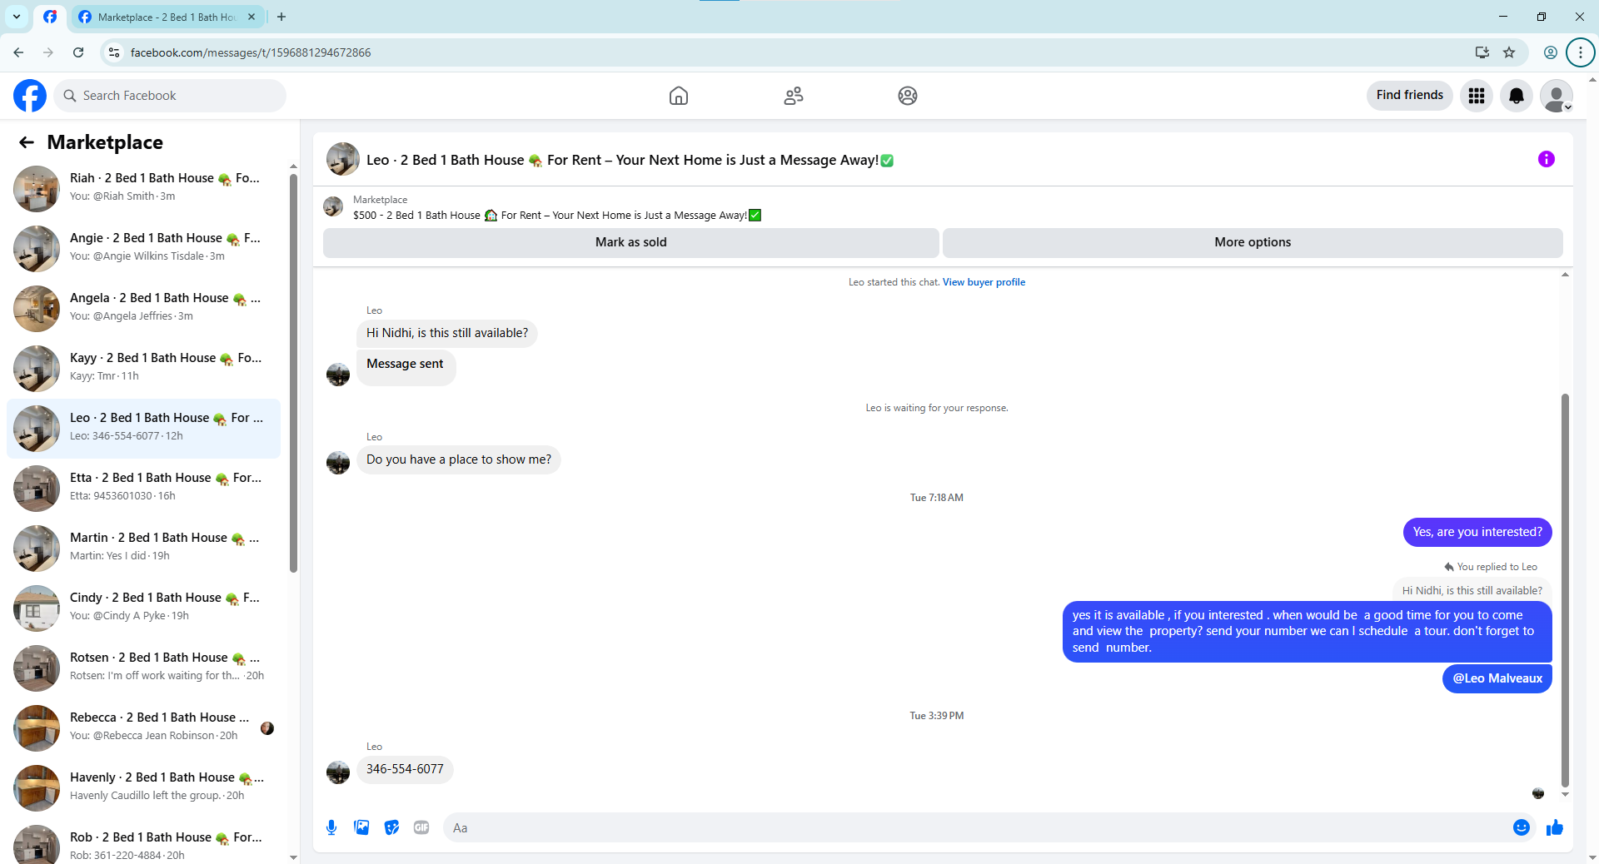Viewport: 1599px width, 864px height.
Task: Click the conversation list scrollbar
Action: [x=293, y=371]
